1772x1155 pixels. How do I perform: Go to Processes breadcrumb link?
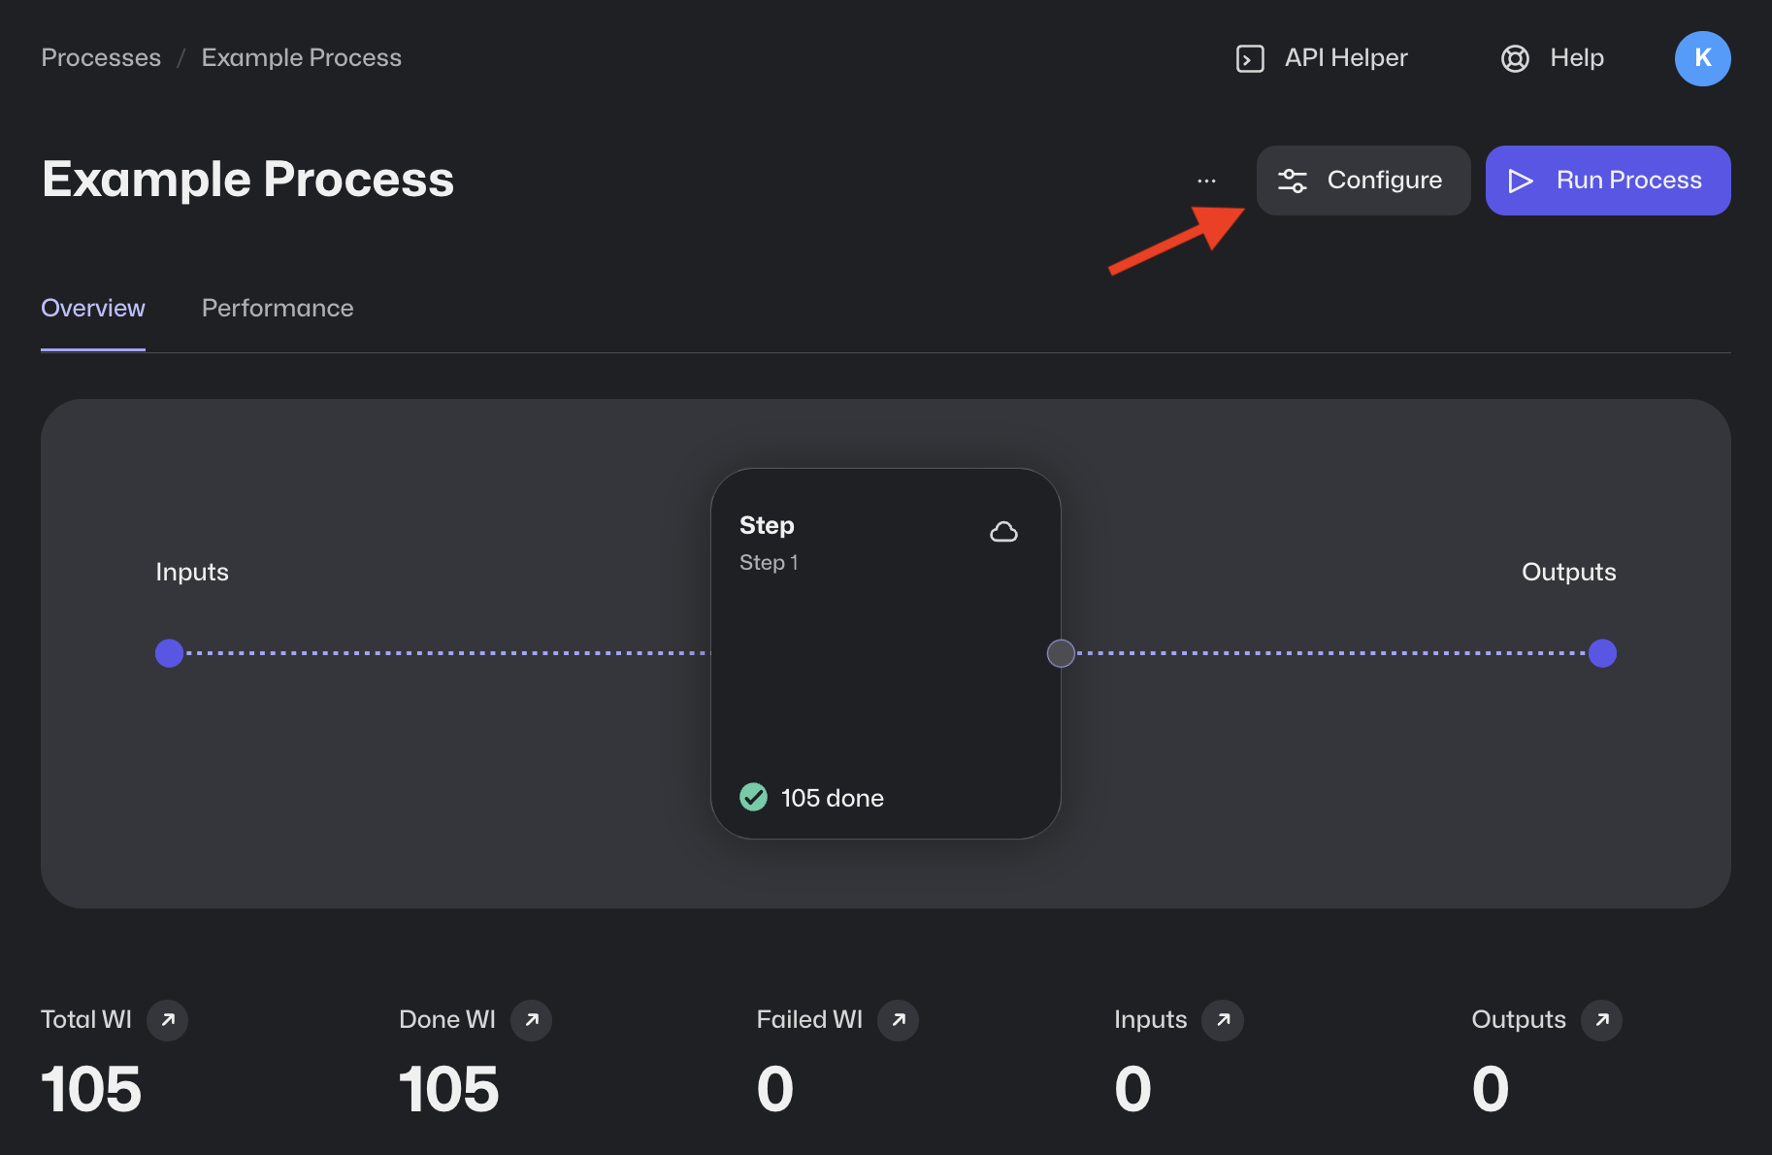[x=101, y=58]
